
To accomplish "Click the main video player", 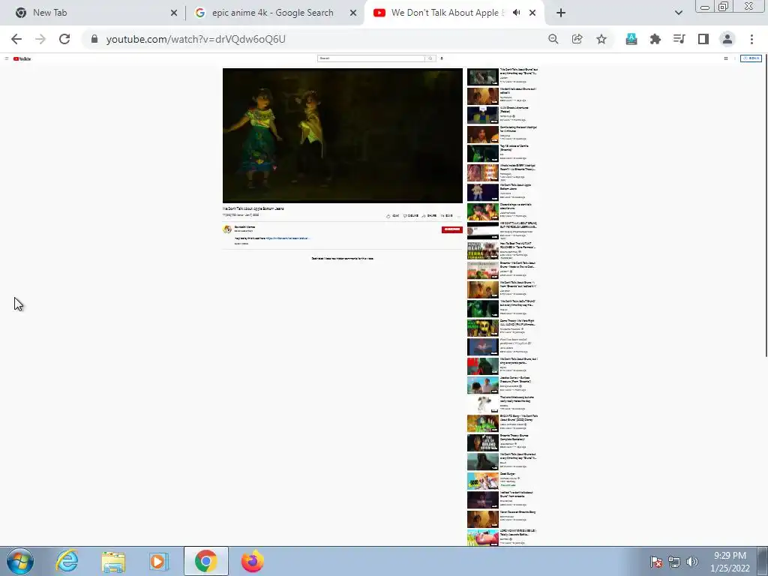I will point(342,136).
